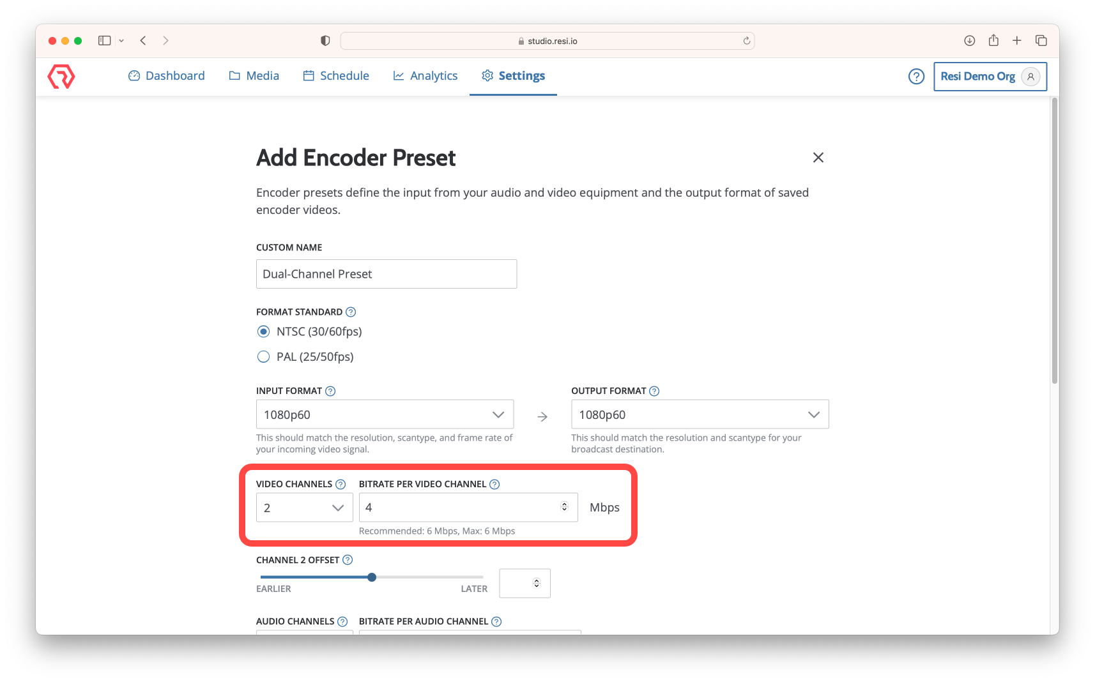This screenshot has height=682, width=1095.
Task: Select the NTSC (30/60fps) radio button
Action: point(263,331)
